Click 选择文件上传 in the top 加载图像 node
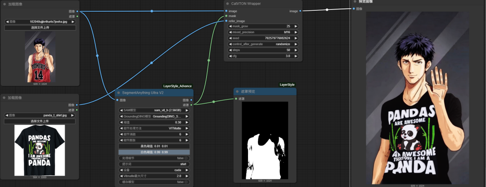 40,28
